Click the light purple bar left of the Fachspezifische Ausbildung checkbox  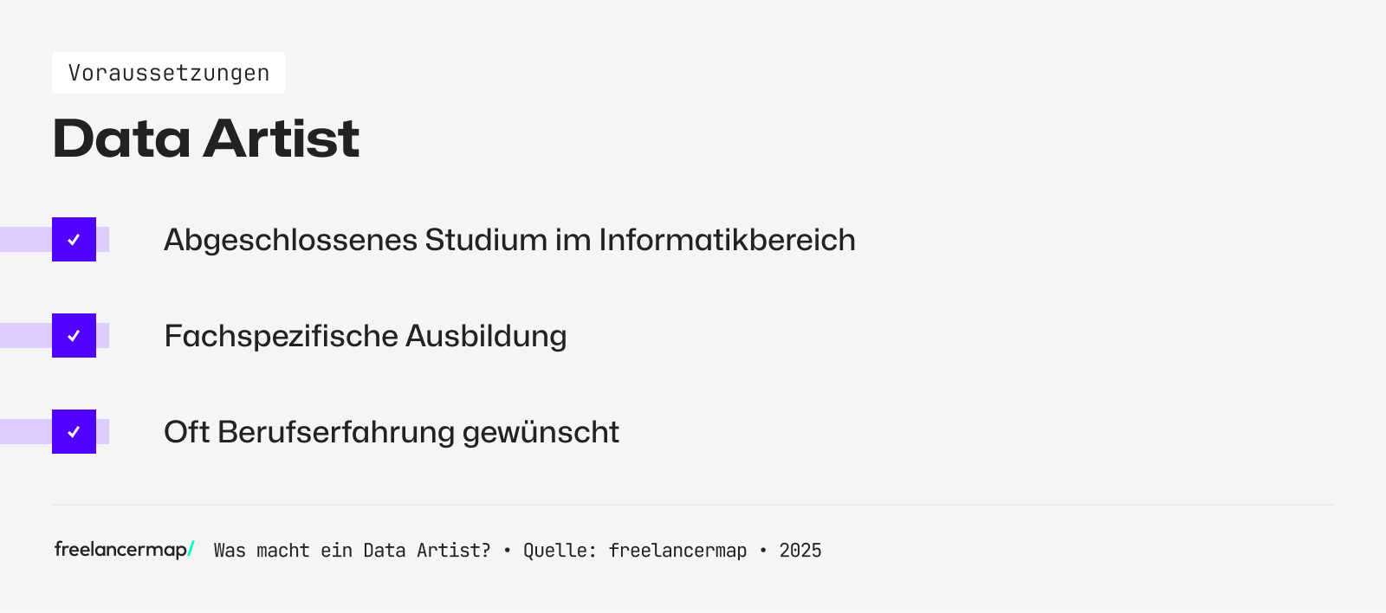(x=25, y=336)
